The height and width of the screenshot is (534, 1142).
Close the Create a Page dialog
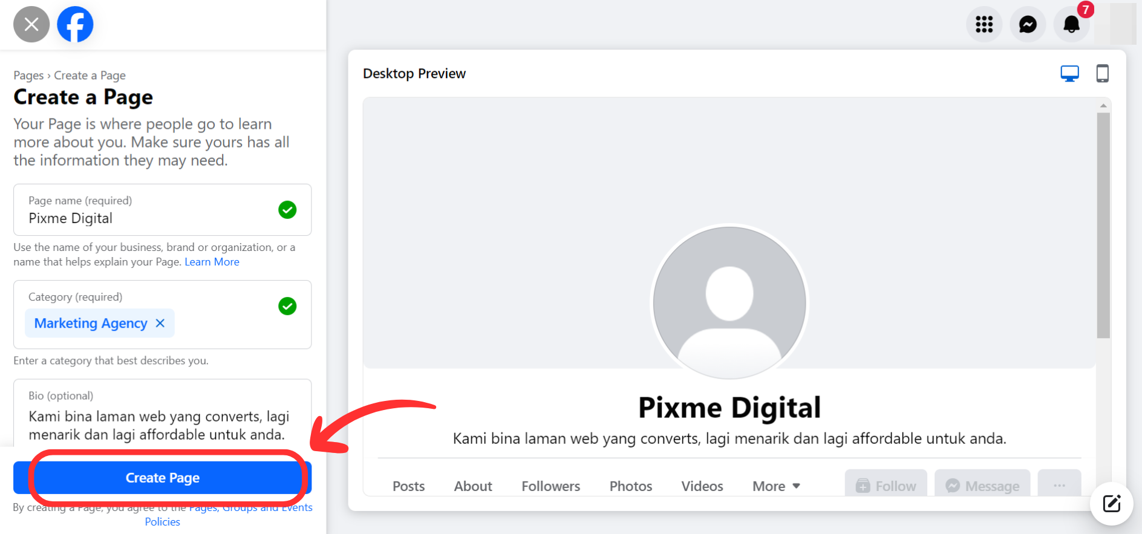click(x=31, y=24)
